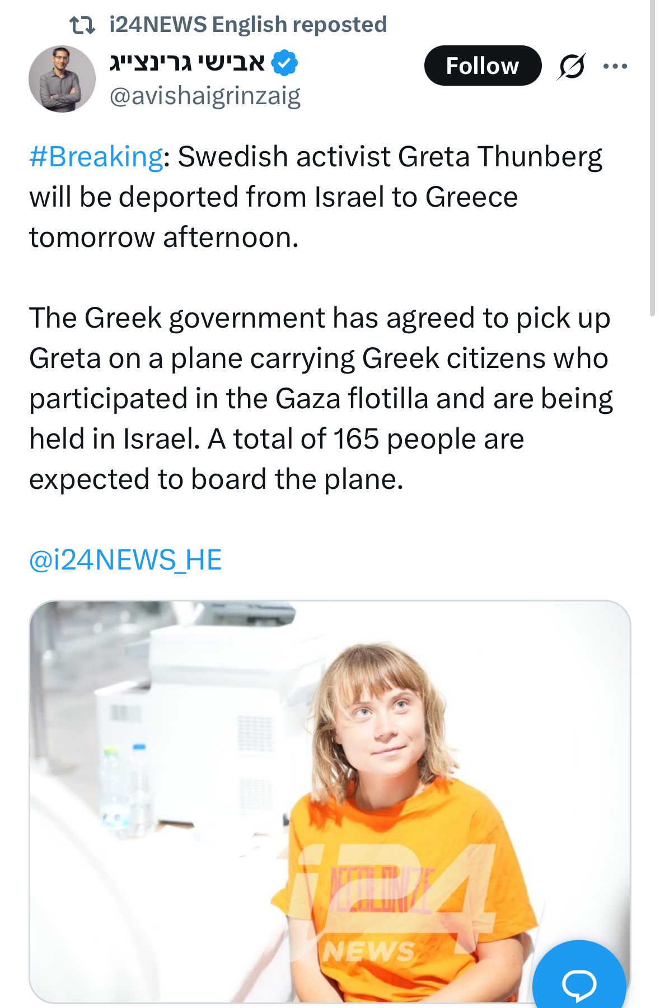This screenshot has width=660, height=1008.
Task: Tap the author's profile picture avatar
Action: click(62, 79)
